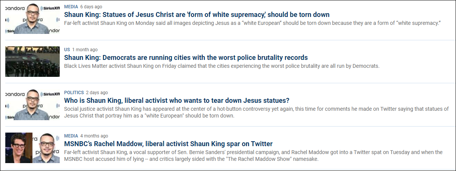Open the 'Rachel Maddow, Shaun King spar' headline

[168, 144]
